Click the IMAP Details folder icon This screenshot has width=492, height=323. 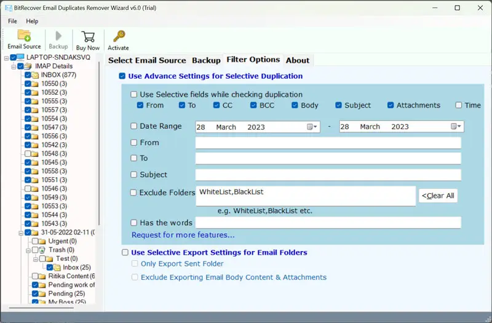coord(28,66)
